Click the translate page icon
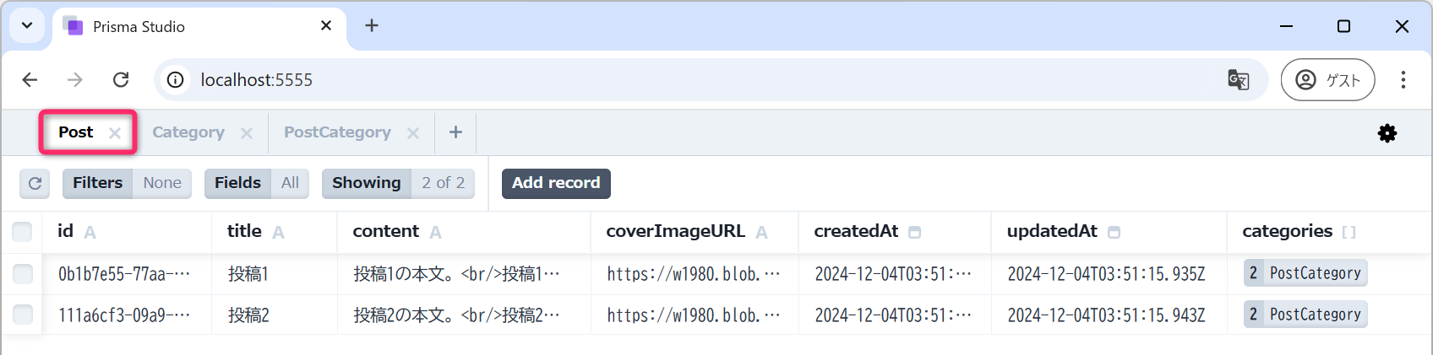The width and height of the screenshot is (1433, 355). click(x=1238, y=79)
